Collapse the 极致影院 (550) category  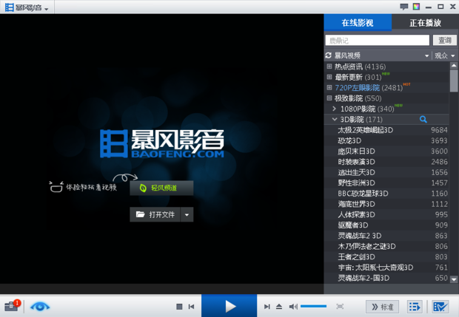(x=329, y=98)
